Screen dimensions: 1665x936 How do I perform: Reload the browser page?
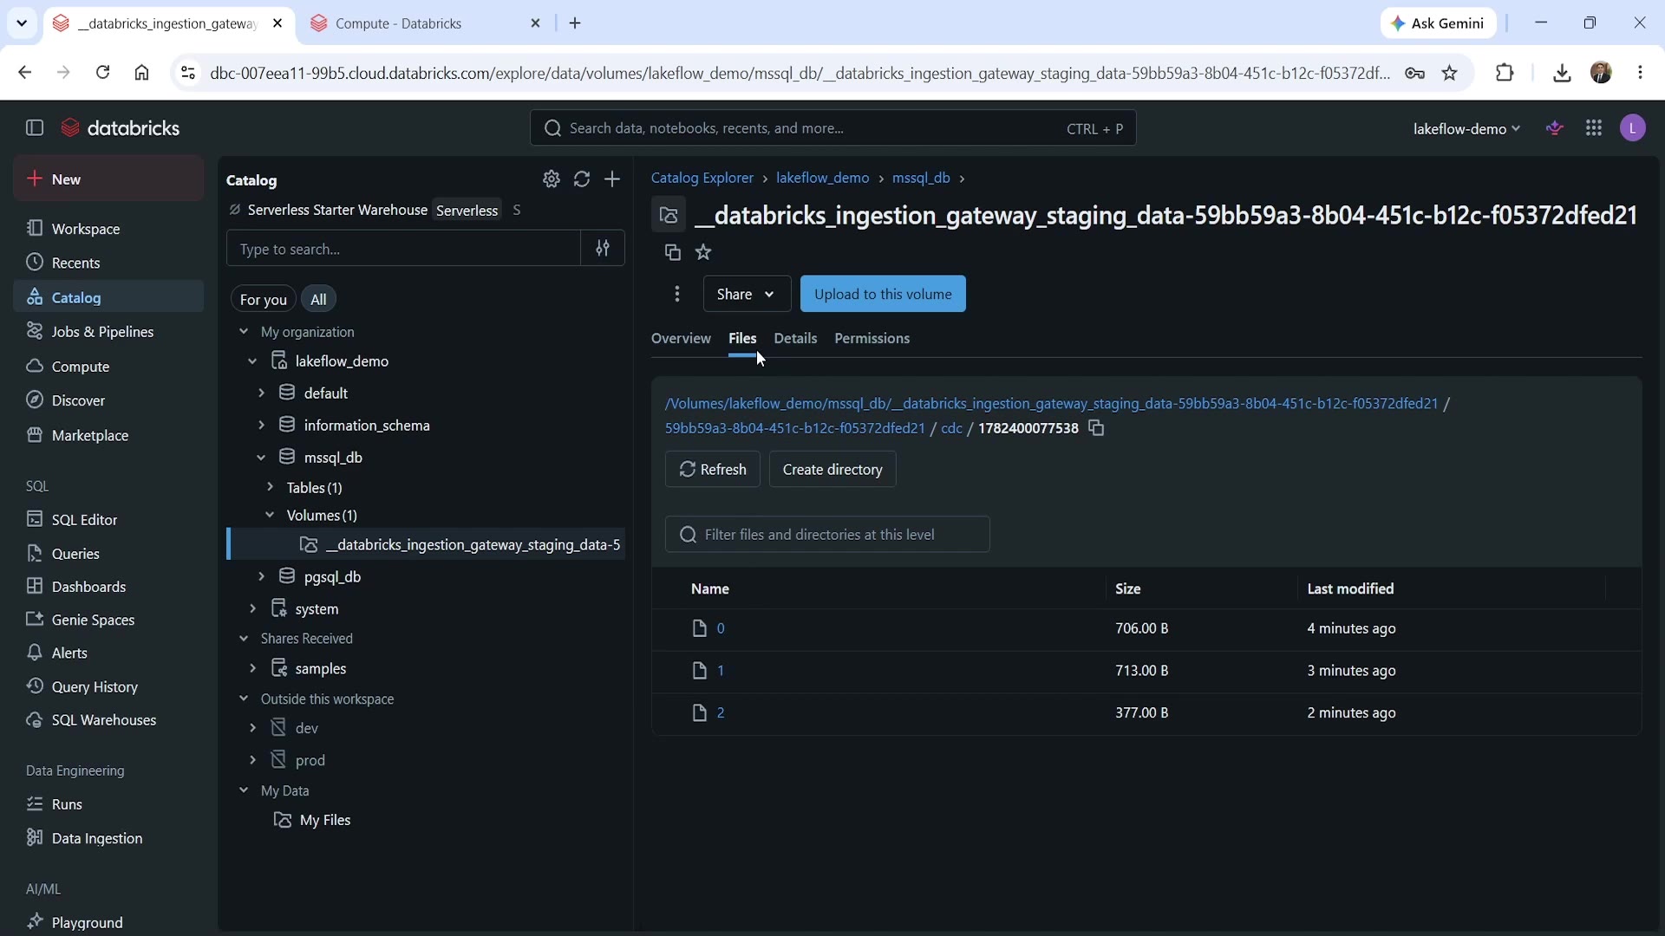click(x=102, y=73)
